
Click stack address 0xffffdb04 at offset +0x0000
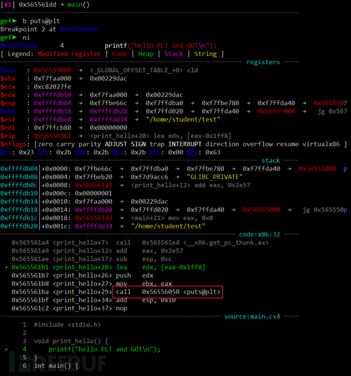point(19,168)
